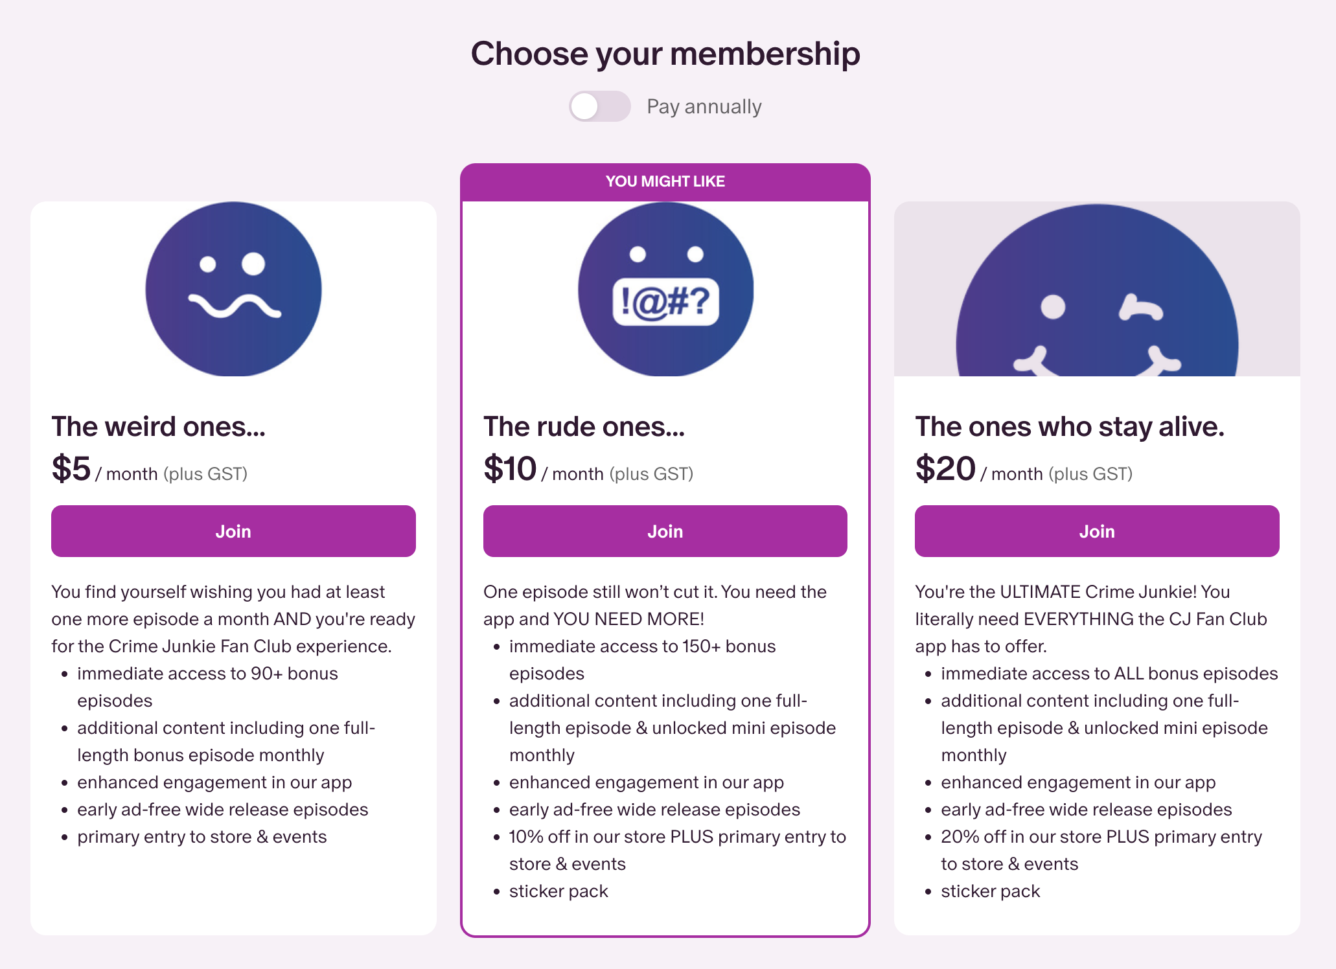
Task: Click the sticker pack bullet item
Action: 558,891
